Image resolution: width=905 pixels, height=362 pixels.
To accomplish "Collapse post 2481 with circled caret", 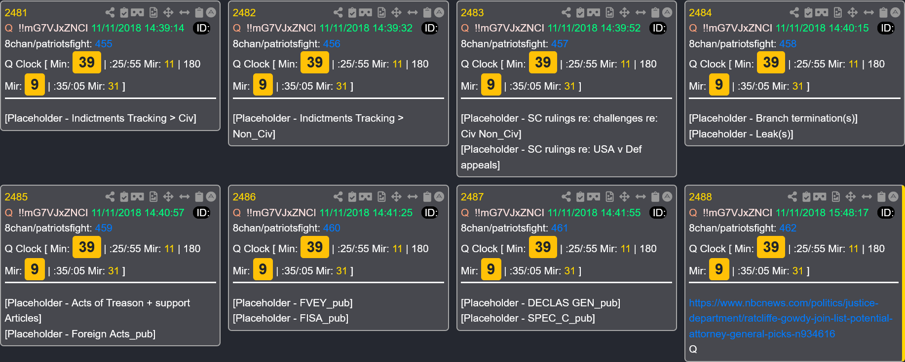I will click(x=211, y=12).
